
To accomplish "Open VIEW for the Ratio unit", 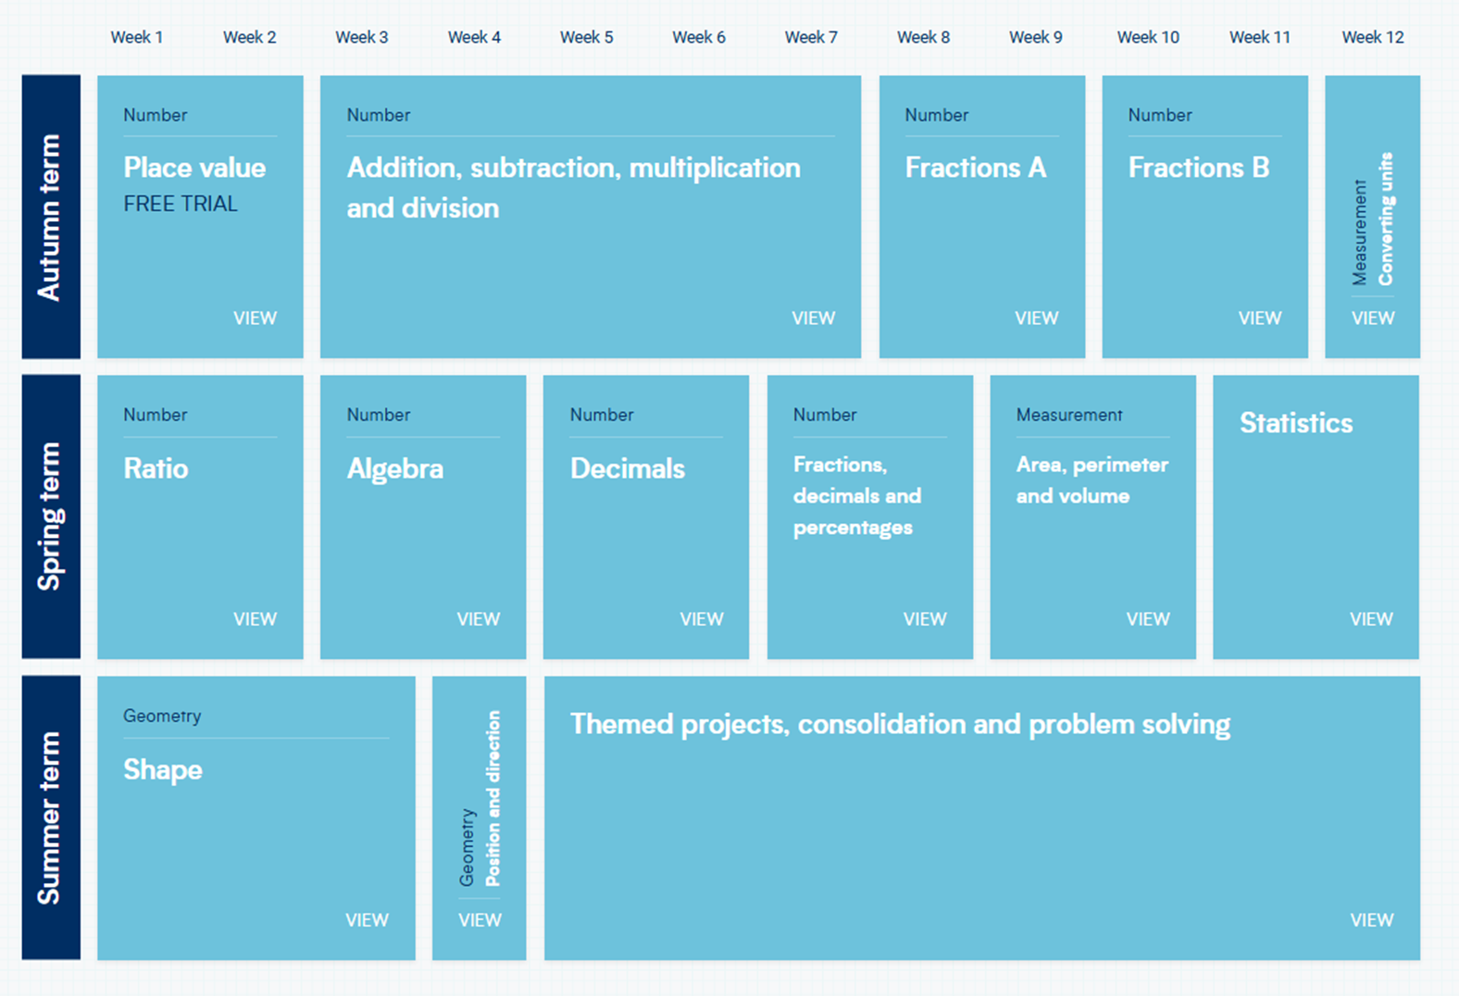I will (255, 619).
